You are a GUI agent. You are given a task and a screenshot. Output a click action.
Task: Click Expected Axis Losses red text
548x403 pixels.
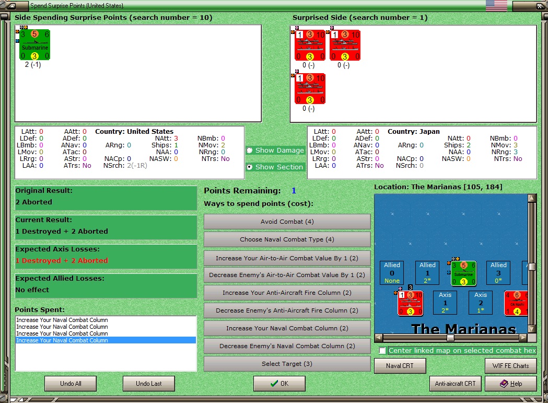tap(62, 261)
